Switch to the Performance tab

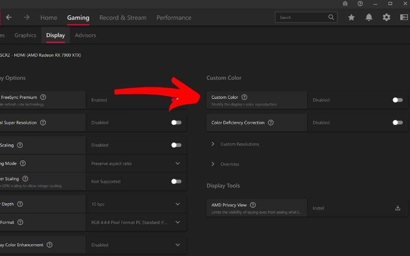tap(174, 17)
